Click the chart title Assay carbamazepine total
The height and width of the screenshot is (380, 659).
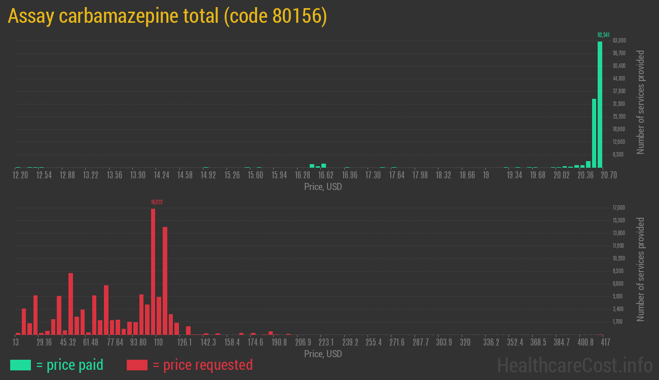(x=167, y=16)
